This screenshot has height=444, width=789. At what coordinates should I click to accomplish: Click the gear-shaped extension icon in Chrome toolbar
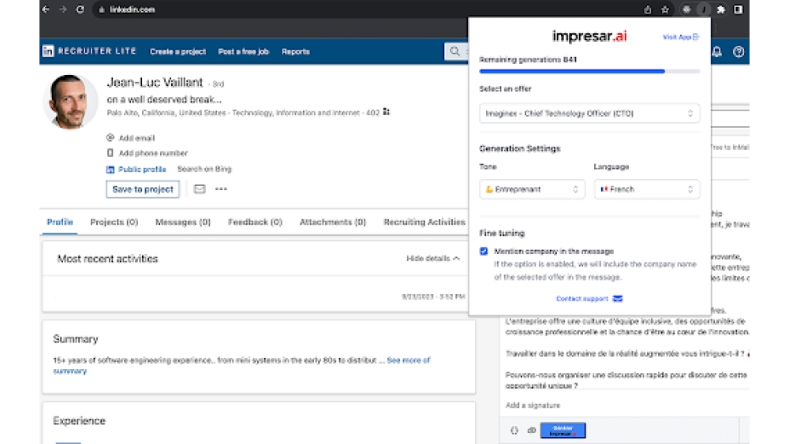pos(686,9)
